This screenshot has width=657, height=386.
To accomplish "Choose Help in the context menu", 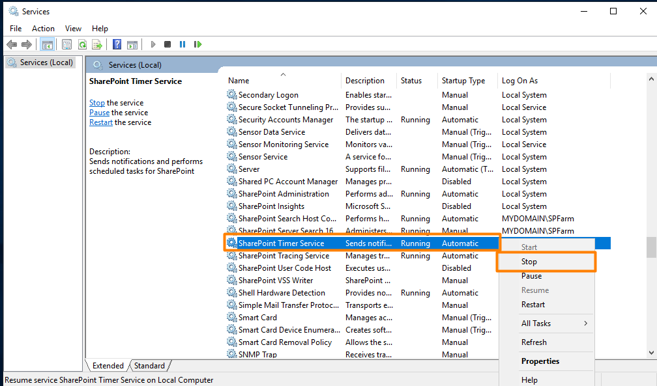I will pyautogui.click(x=546, y=379).
